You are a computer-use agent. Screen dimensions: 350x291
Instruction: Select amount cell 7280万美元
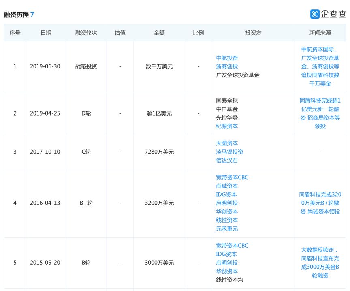(159, 152)
